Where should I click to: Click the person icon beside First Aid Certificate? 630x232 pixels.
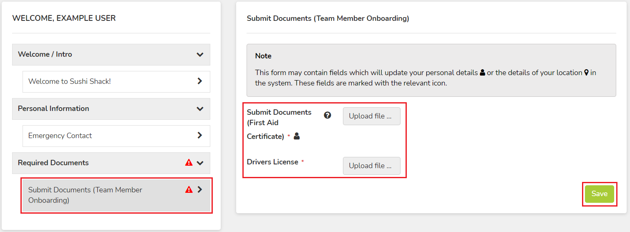click(x=297, y=136)
